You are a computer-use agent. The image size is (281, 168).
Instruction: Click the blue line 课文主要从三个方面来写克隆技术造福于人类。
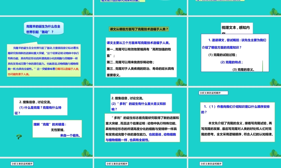[x=139, y=43]
